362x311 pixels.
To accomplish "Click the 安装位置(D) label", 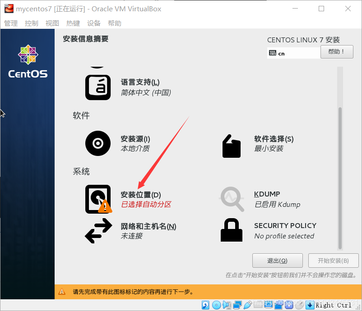I will pos(141,195).
